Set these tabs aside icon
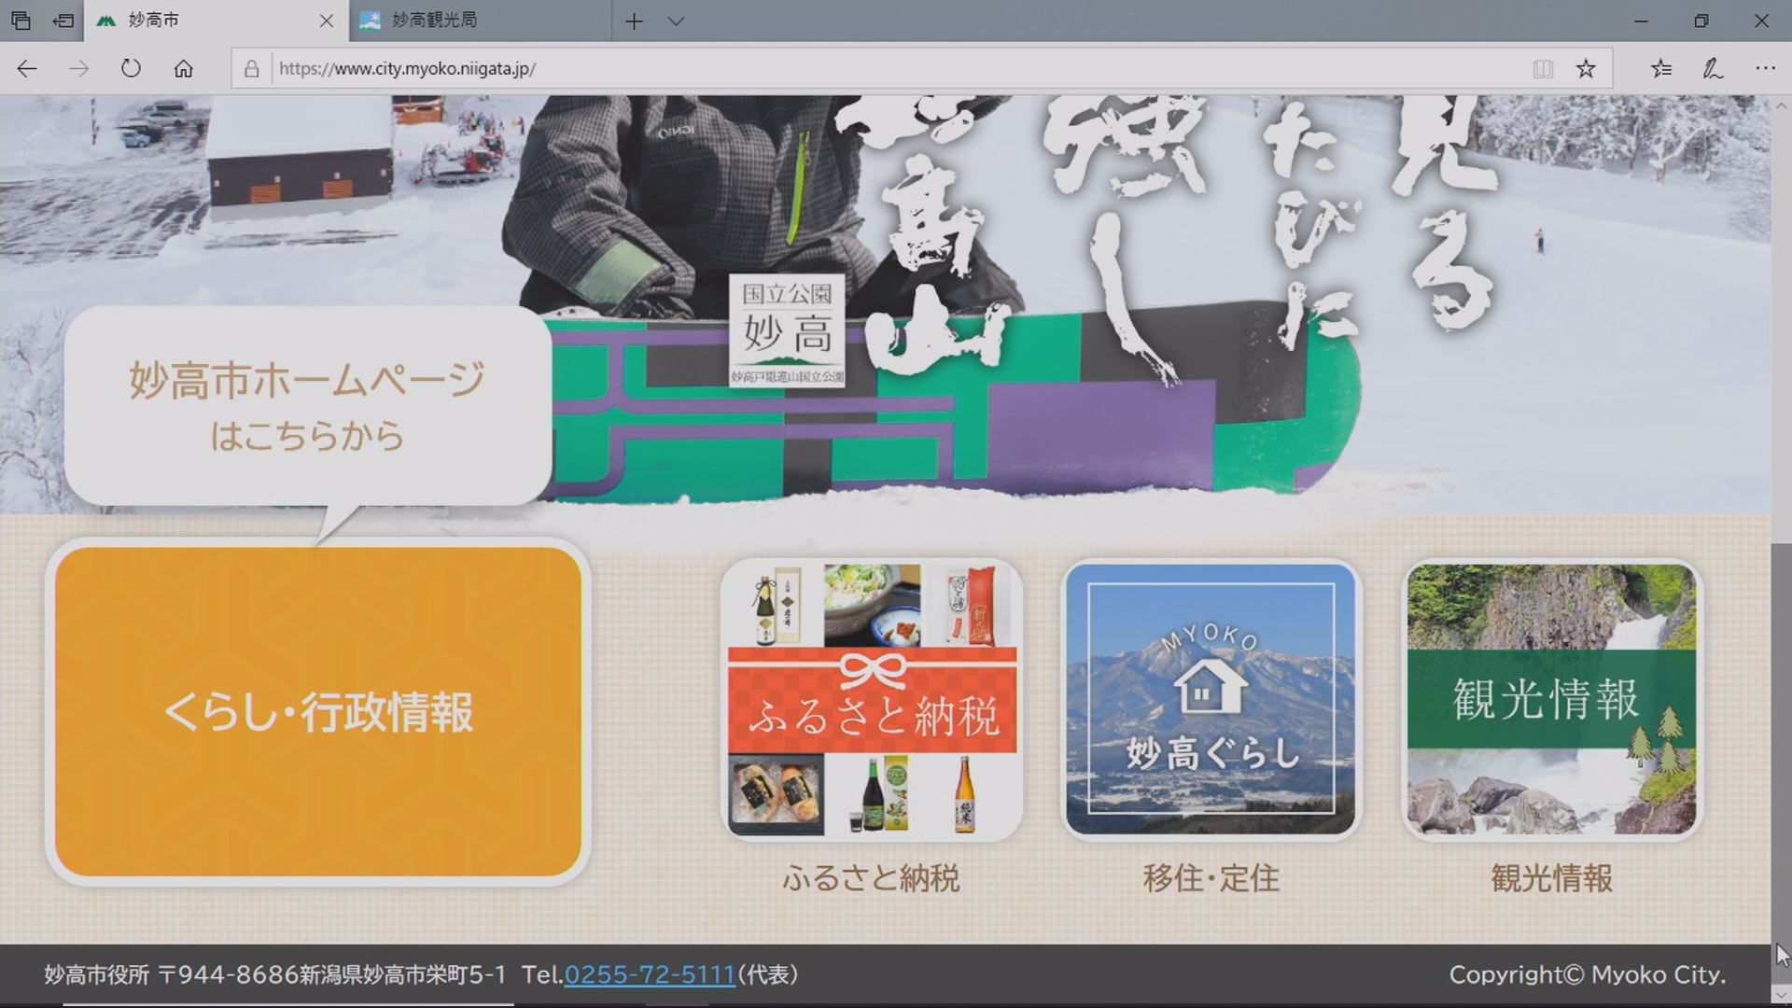The width and height of the screenshot is (1792, 1008). point(63,20)
